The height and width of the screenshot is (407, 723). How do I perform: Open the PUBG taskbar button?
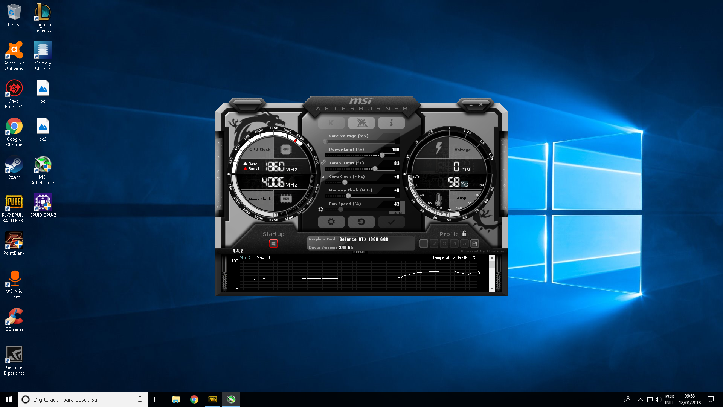tap(212, 399)
